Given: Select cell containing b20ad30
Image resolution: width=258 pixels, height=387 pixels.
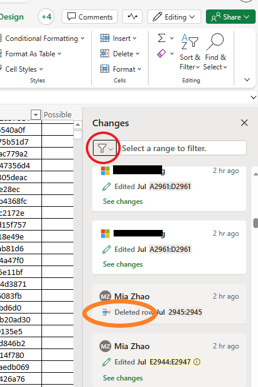Looking at the screenshot, I should click(x=21, y=319).
